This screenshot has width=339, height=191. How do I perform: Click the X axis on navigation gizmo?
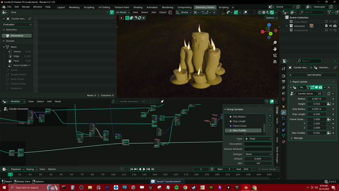click(262, 32)
